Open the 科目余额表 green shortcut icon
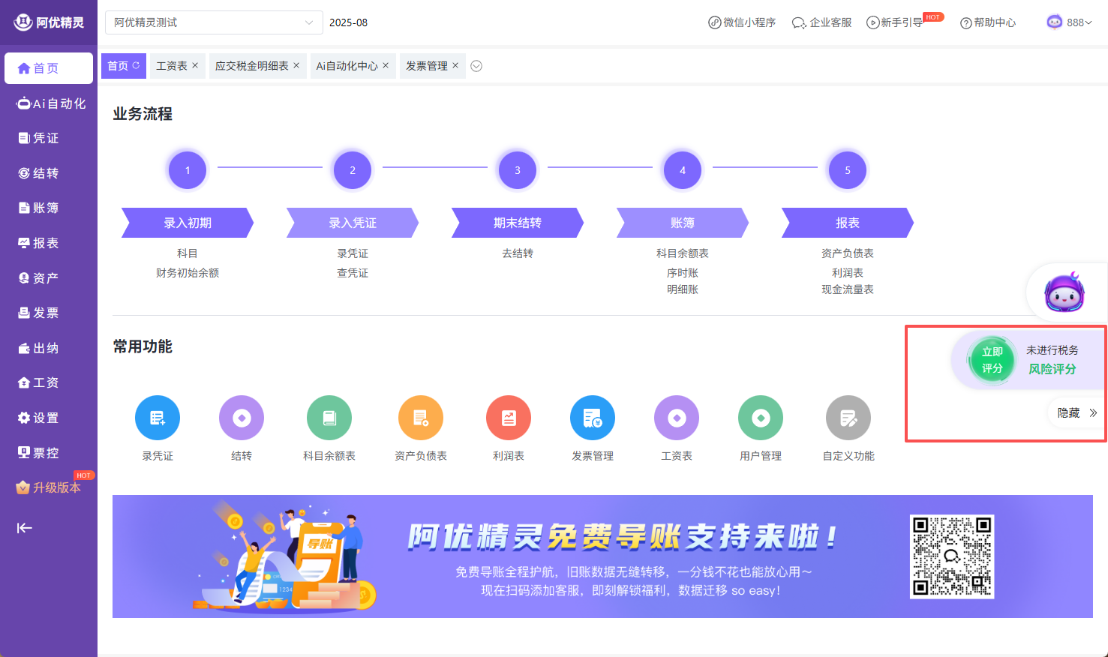 click(x=329, y=418)
